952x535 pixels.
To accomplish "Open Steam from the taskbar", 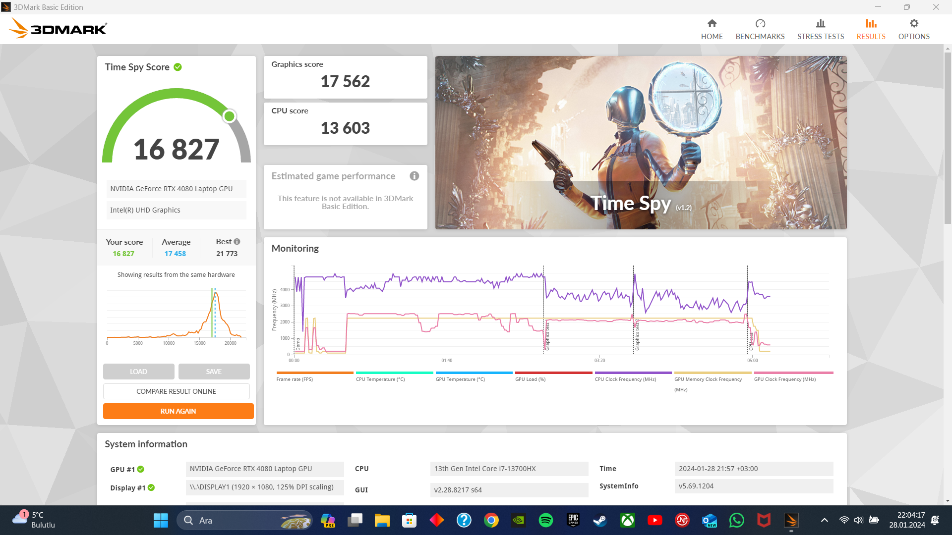I will [600, 520].
